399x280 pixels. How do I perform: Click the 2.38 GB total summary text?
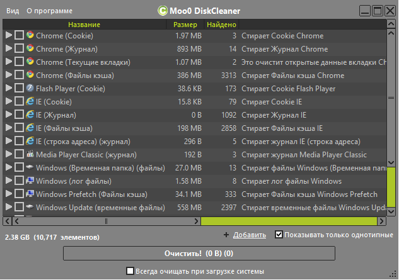tap(52, 237)
